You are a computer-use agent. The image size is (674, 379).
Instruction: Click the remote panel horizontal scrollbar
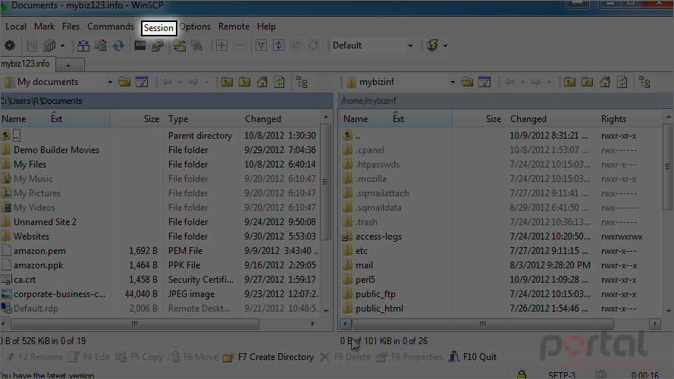(500, 324)
